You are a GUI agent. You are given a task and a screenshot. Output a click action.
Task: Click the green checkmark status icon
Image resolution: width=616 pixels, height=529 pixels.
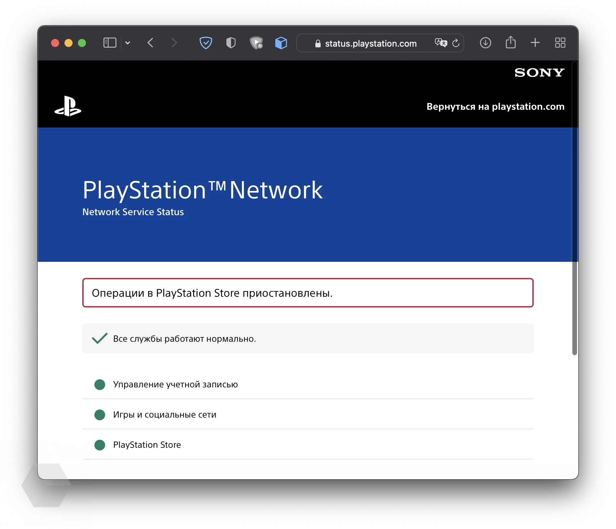tap(100, 338)
